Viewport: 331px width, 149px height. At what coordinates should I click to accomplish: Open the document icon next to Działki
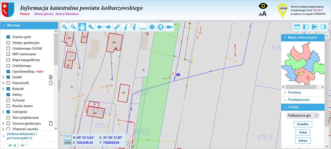click(x=51, y=77)
